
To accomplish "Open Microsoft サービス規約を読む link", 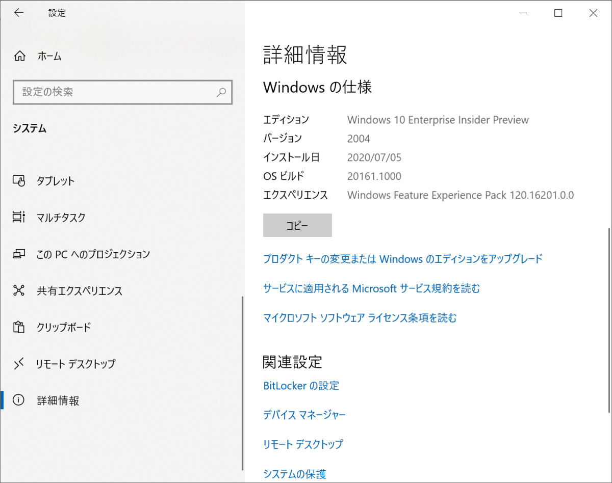I will (x=372, y=289).
